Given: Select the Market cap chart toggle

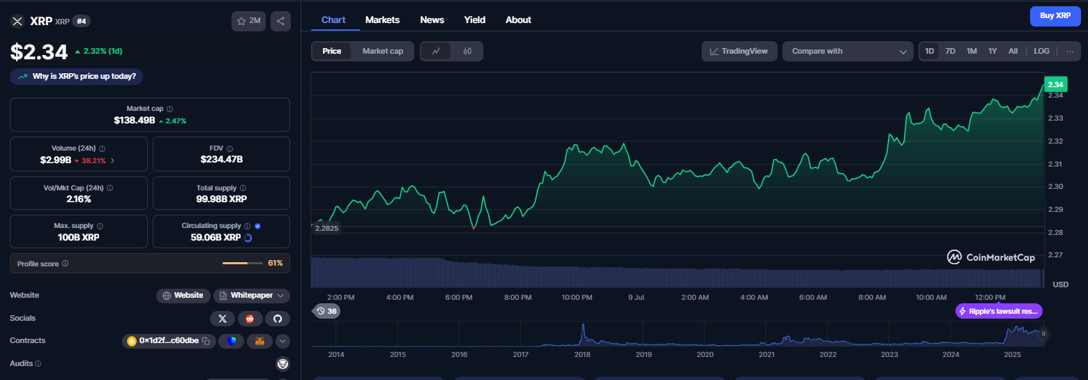Looking at the screenshot, I should pos(383,51).
